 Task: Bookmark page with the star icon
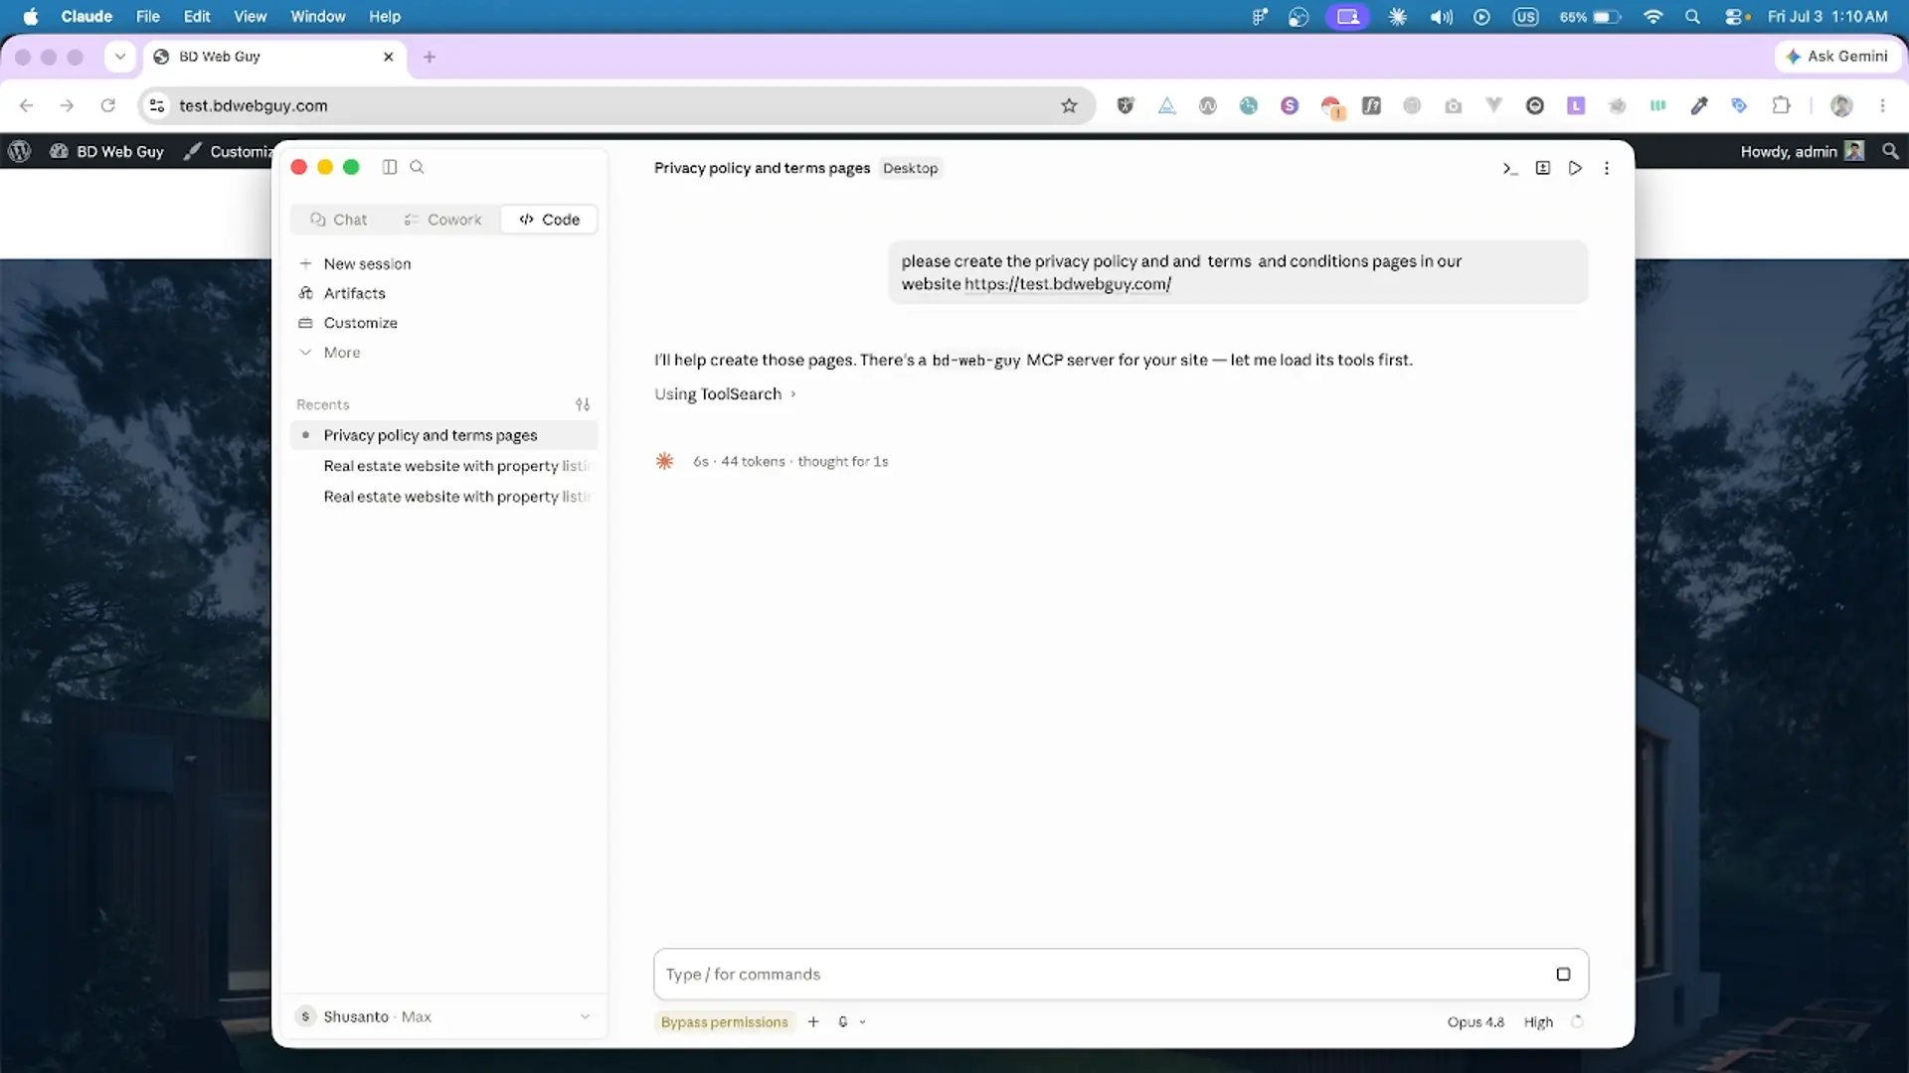tap(1069, 105)
